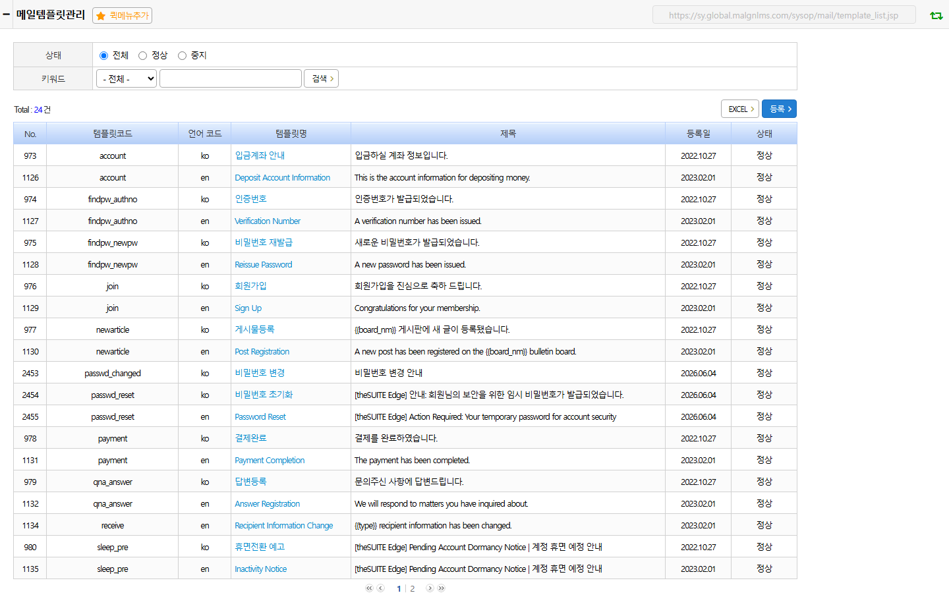Click the 검색 search button
This screenshot has width=949, height=593.
point(321,78)
